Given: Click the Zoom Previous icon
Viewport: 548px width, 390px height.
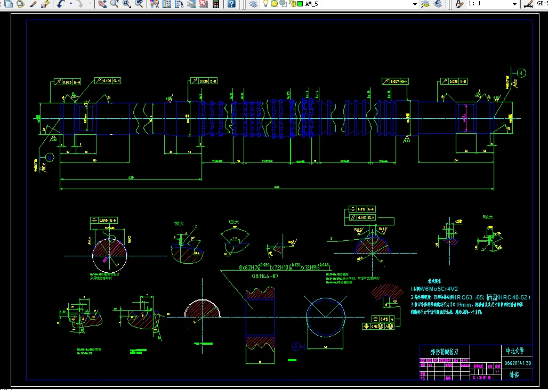Looking at the screenshot, I should coord(139,4).
